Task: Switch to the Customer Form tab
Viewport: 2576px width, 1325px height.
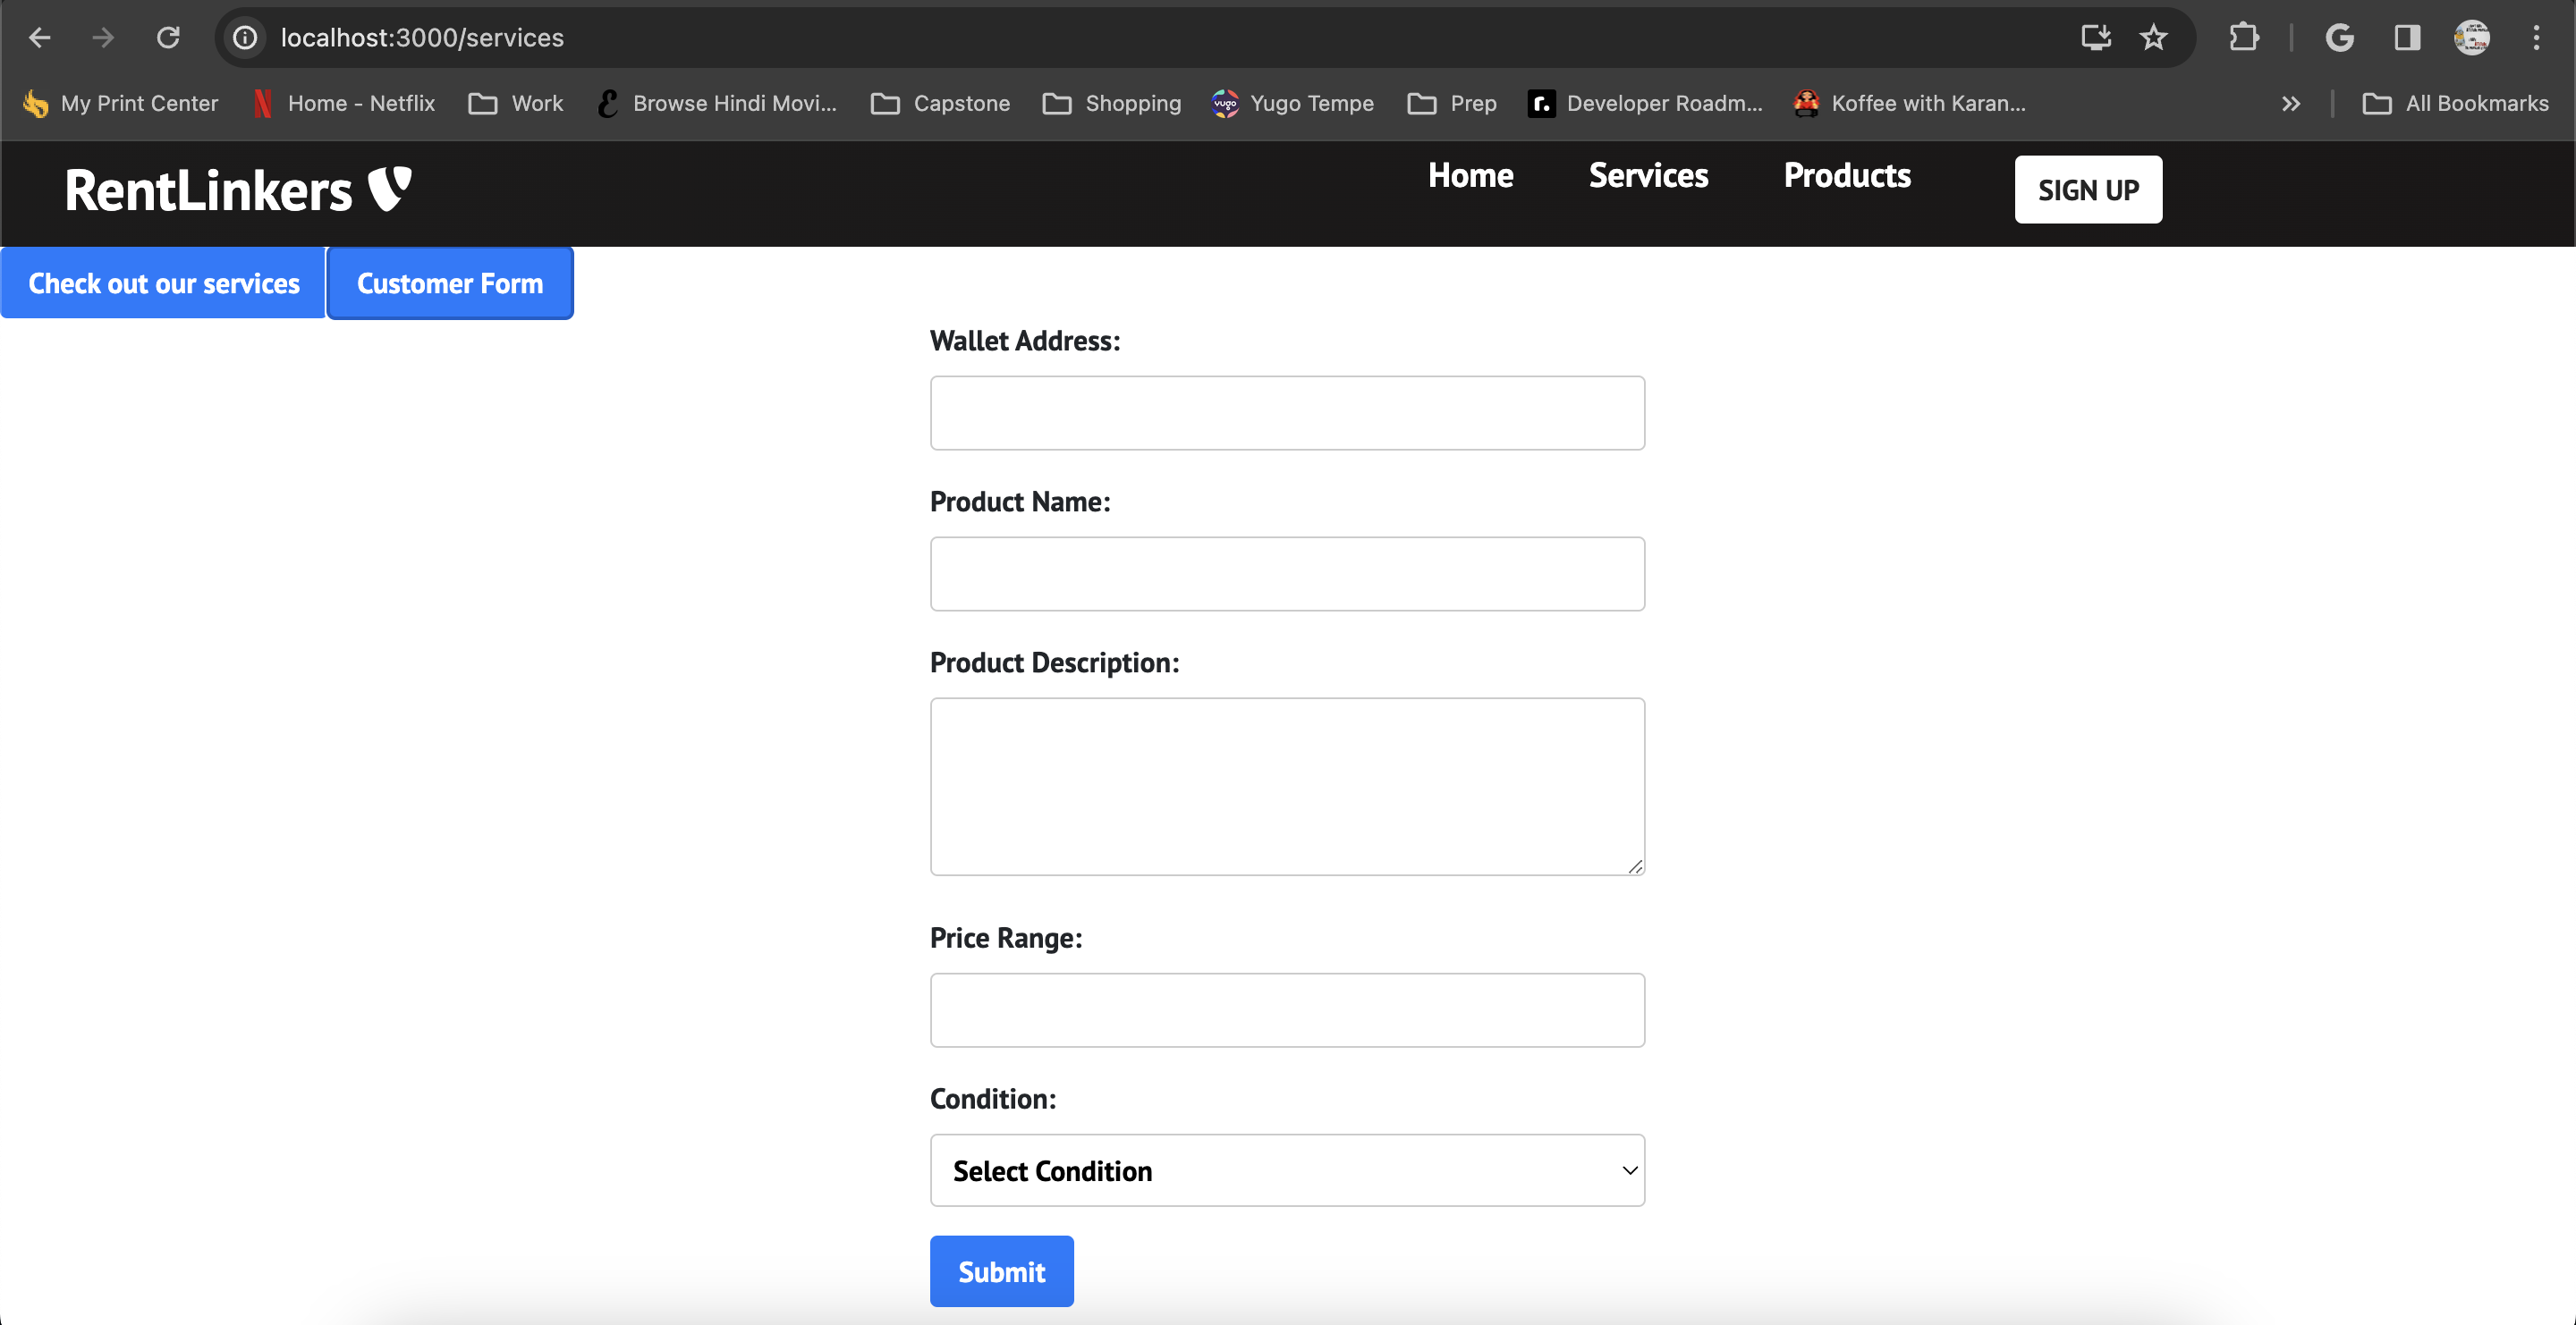Action: click(x=450, y=283)
